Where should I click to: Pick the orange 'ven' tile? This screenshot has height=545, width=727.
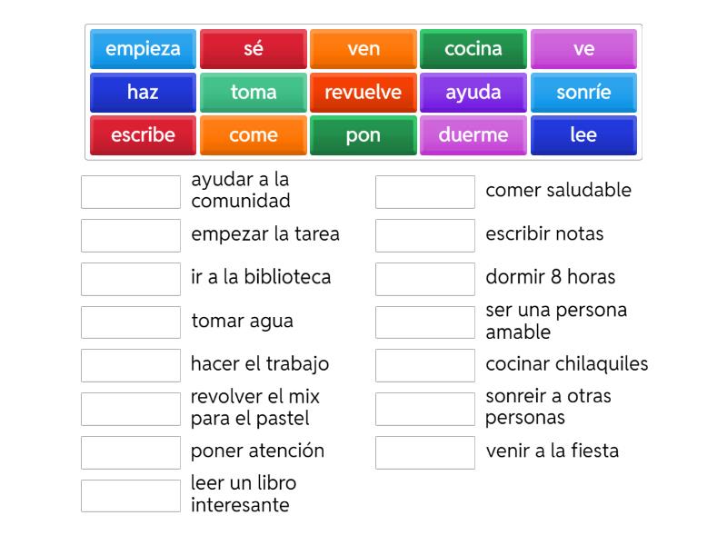pyautogui.click(x=363, y=49)
